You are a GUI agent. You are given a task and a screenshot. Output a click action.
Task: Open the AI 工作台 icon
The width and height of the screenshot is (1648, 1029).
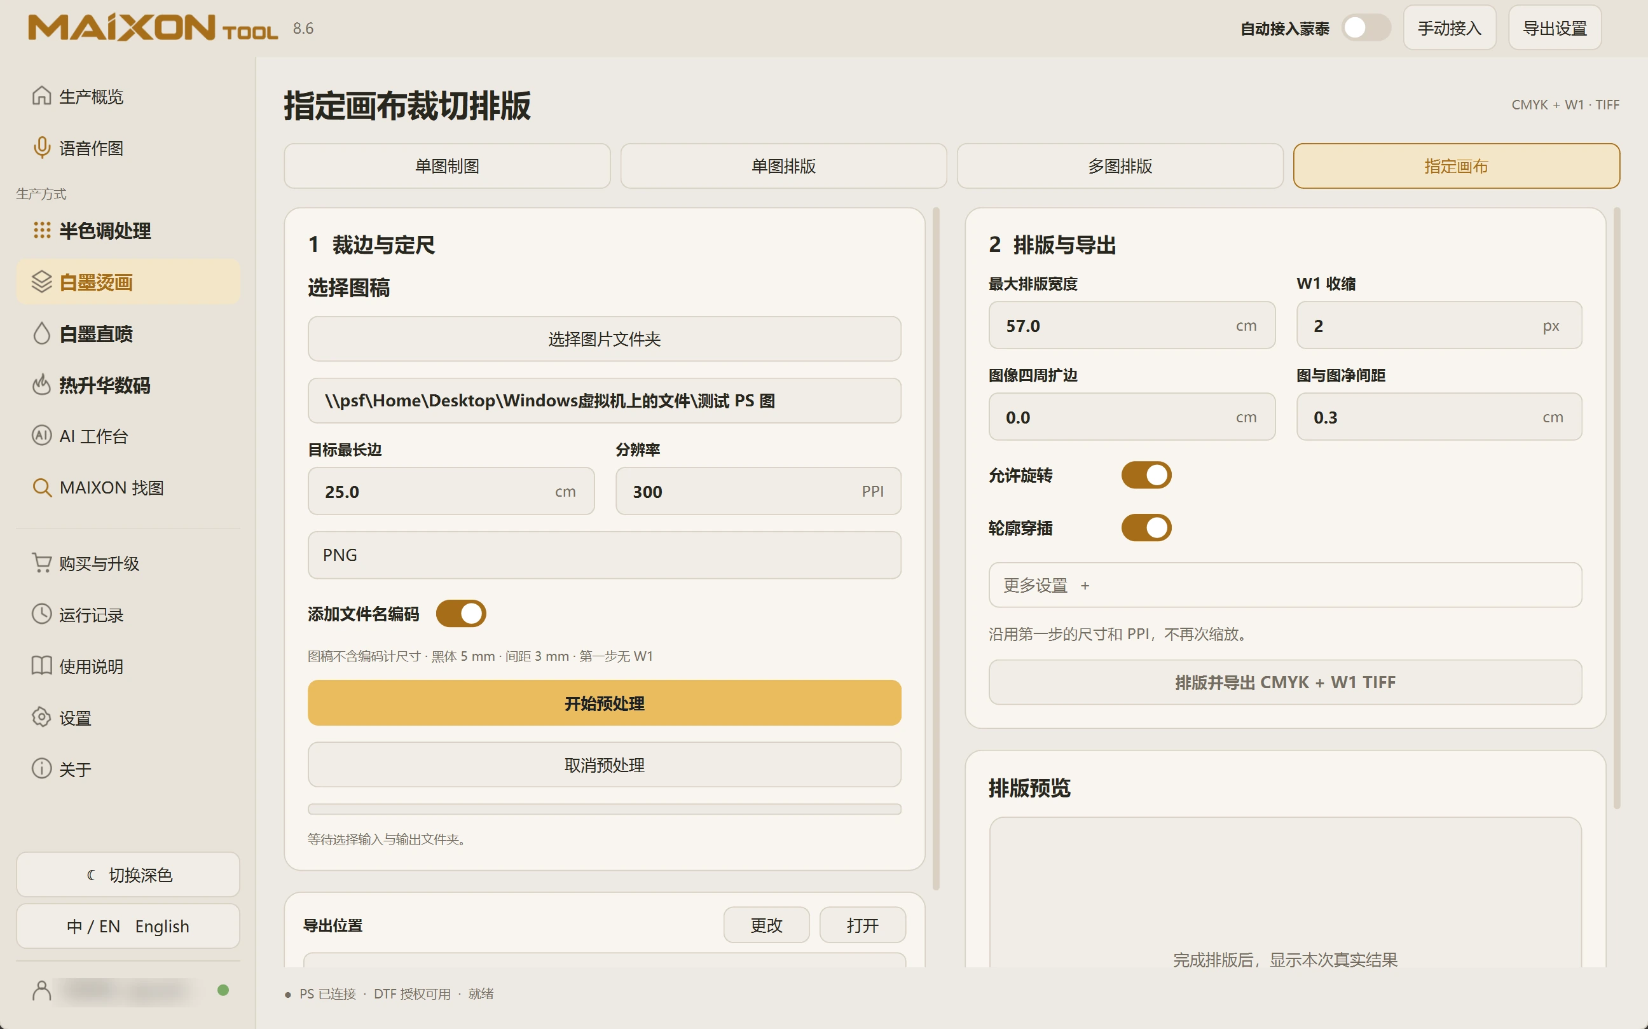(x=41, y=436)
